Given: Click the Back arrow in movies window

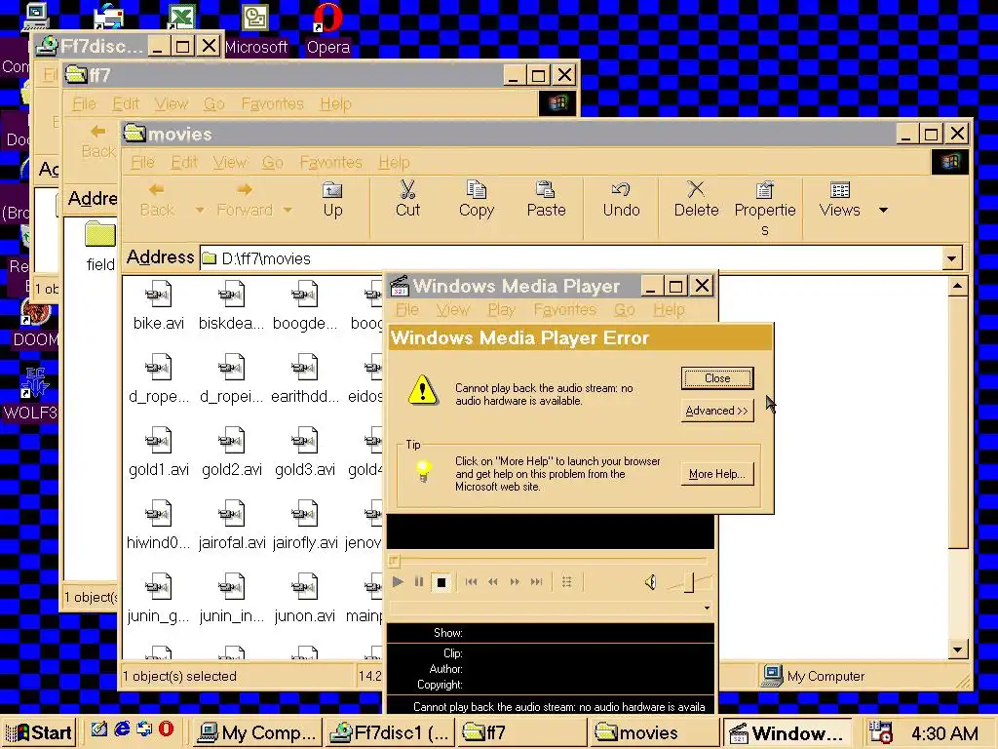Looking at the screenshot, I should point(157,199).
